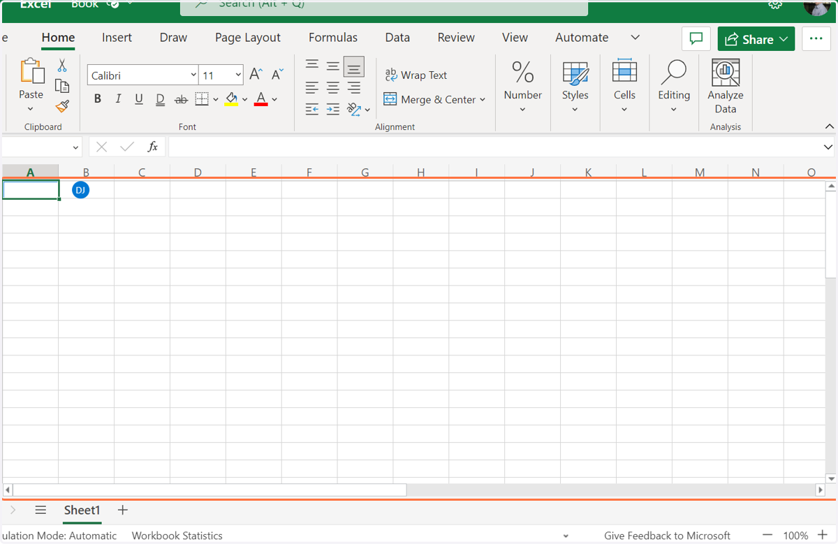Apply borders using the borders icon

pos(202,99)
